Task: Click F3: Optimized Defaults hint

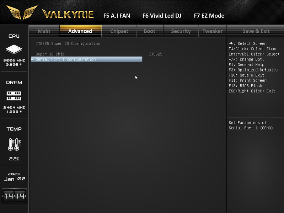Action: [253, 70]
